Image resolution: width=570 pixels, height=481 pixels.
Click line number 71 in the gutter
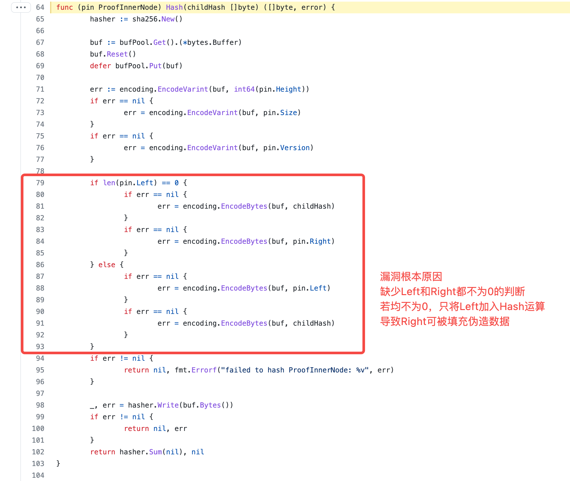pos(40,89)
